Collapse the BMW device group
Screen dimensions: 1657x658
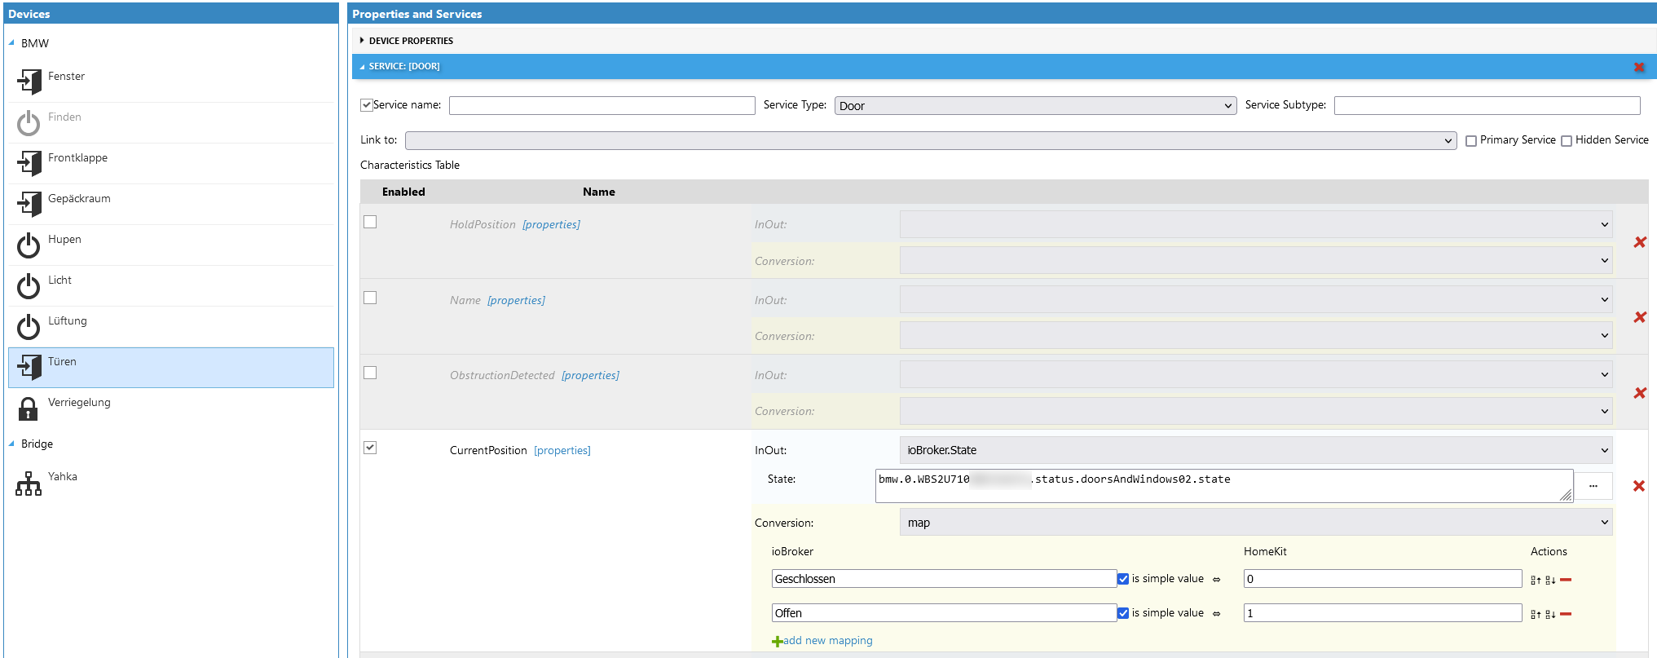coord(11,43)
